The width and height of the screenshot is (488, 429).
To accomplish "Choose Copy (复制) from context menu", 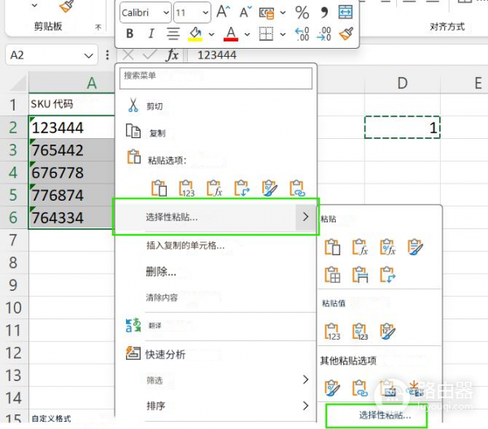I will pyautogui.click(x=216, y=132).
